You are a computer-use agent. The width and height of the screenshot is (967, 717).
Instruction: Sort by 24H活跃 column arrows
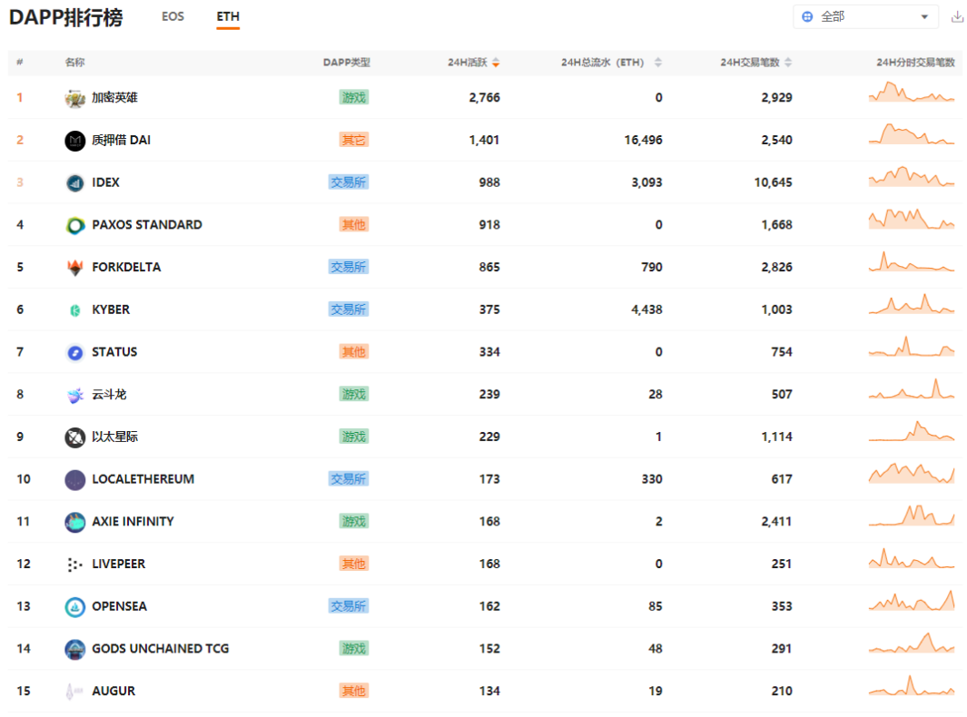point(496,63)
